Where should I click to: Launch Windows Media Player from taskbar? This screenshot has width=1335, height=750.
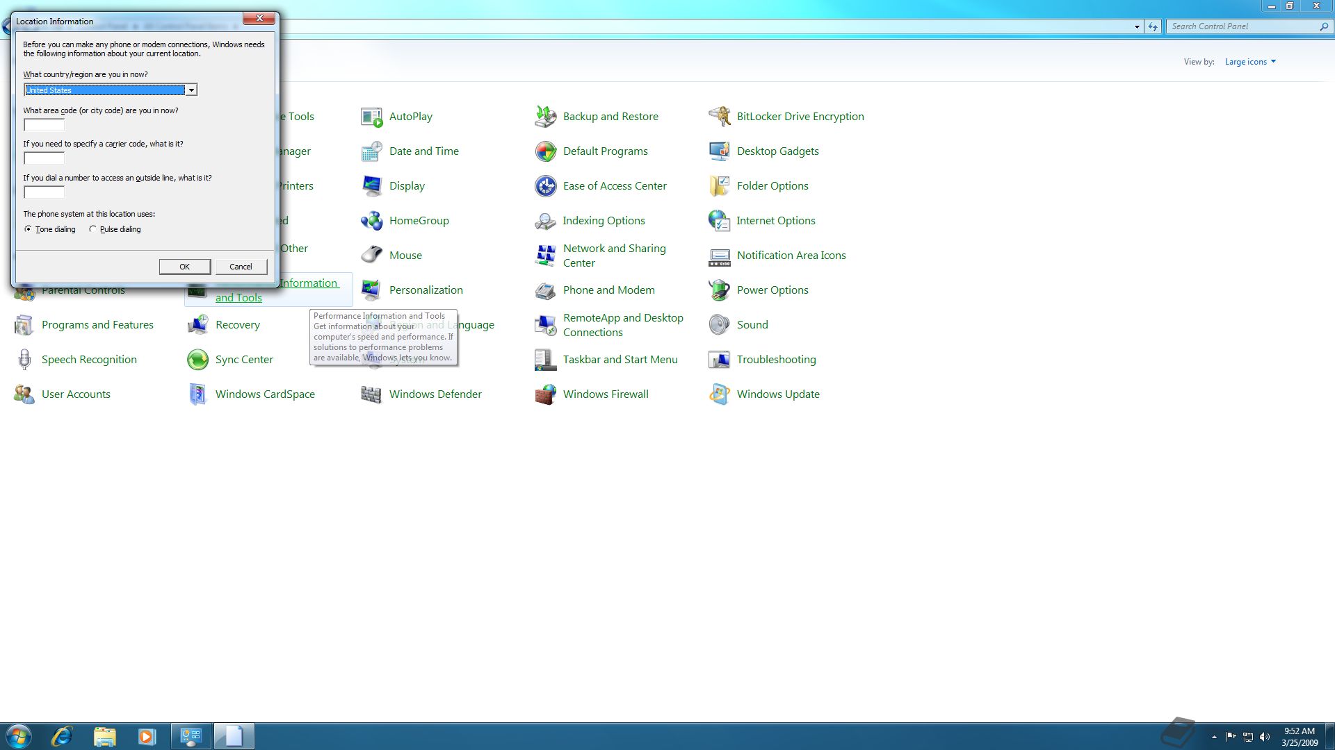point(147,736)
